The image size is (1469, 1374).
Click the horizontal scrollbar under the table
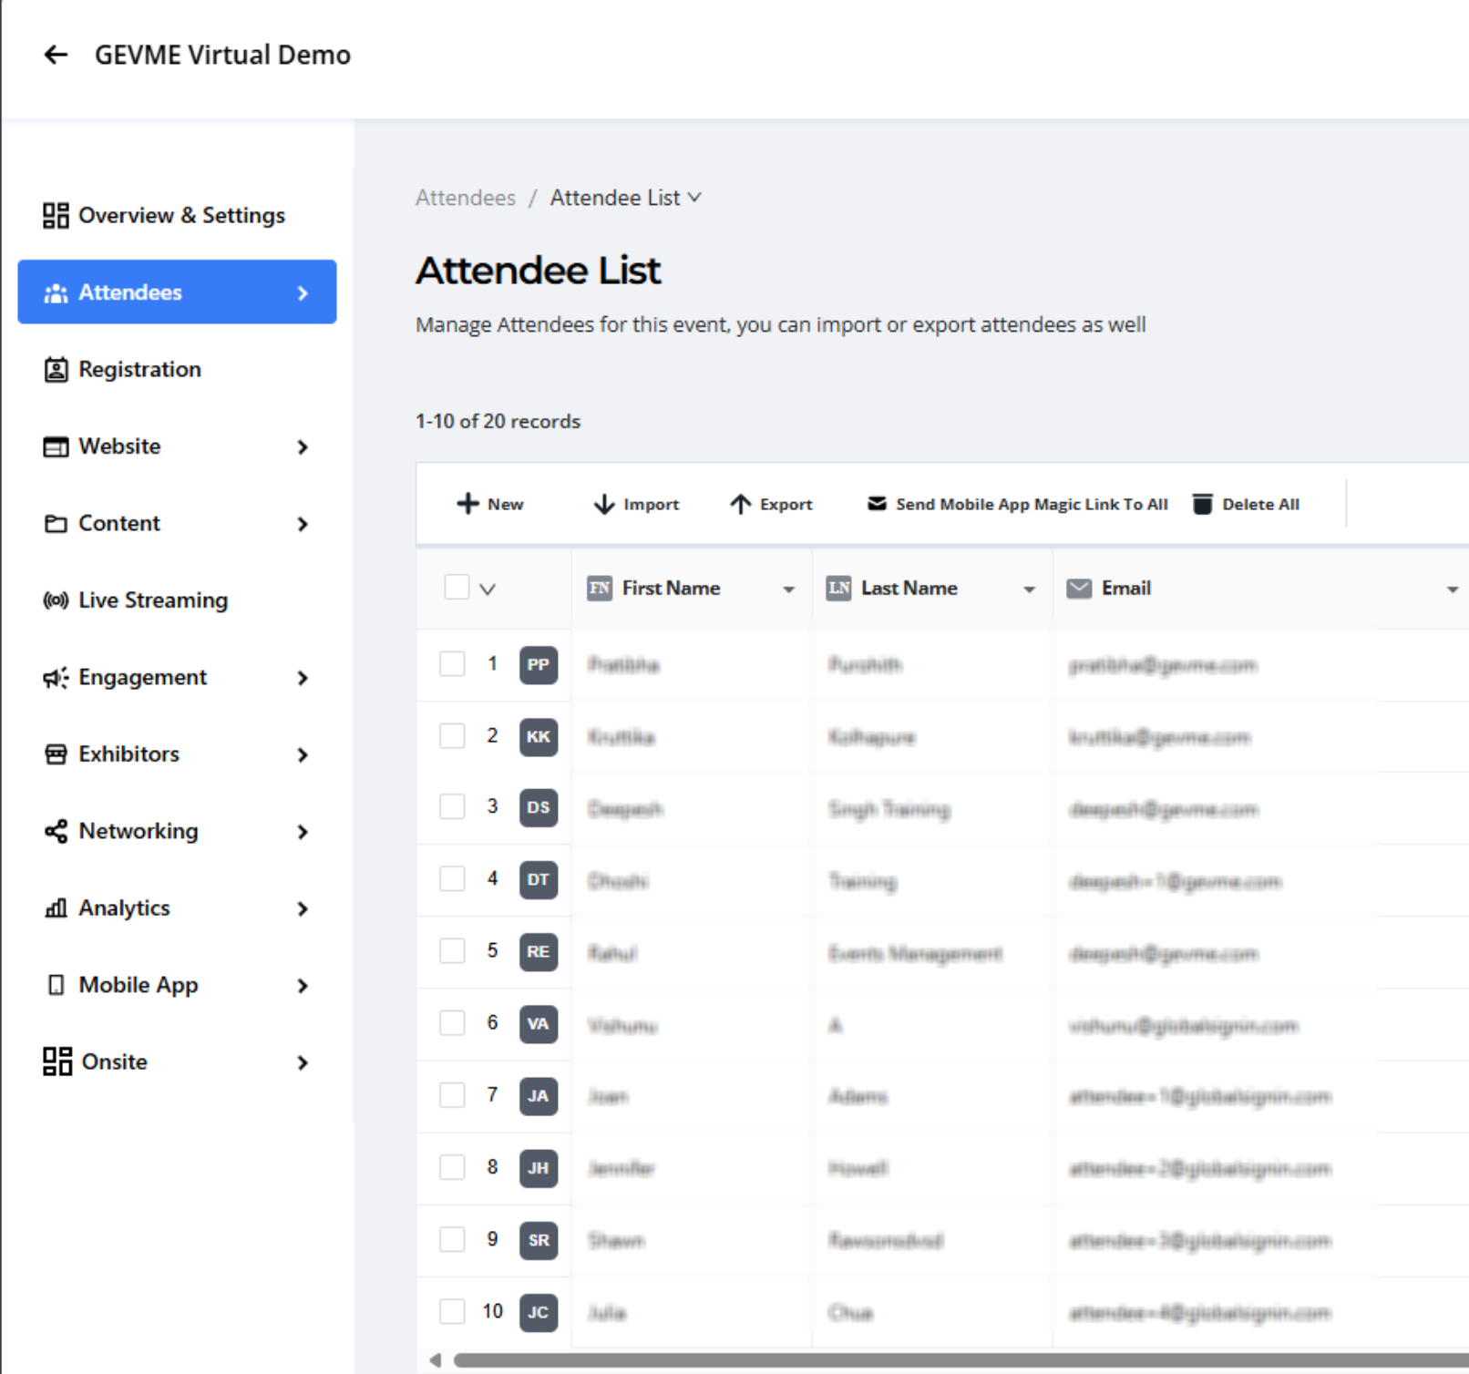pos(961,1360)
